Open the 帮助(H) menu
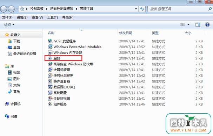 (x=68, y=17)
